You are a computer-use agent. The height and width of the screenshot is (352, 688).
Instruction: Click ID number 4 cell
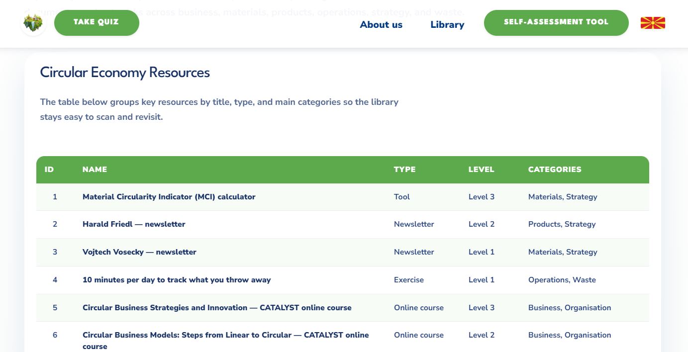pos(55,280)
